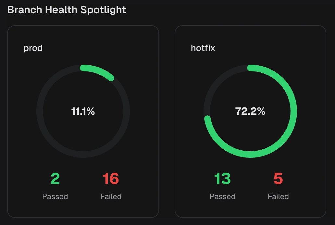Screen dimensions: 335x225
Task: Click the Failed label under prod
Action: 111,197
